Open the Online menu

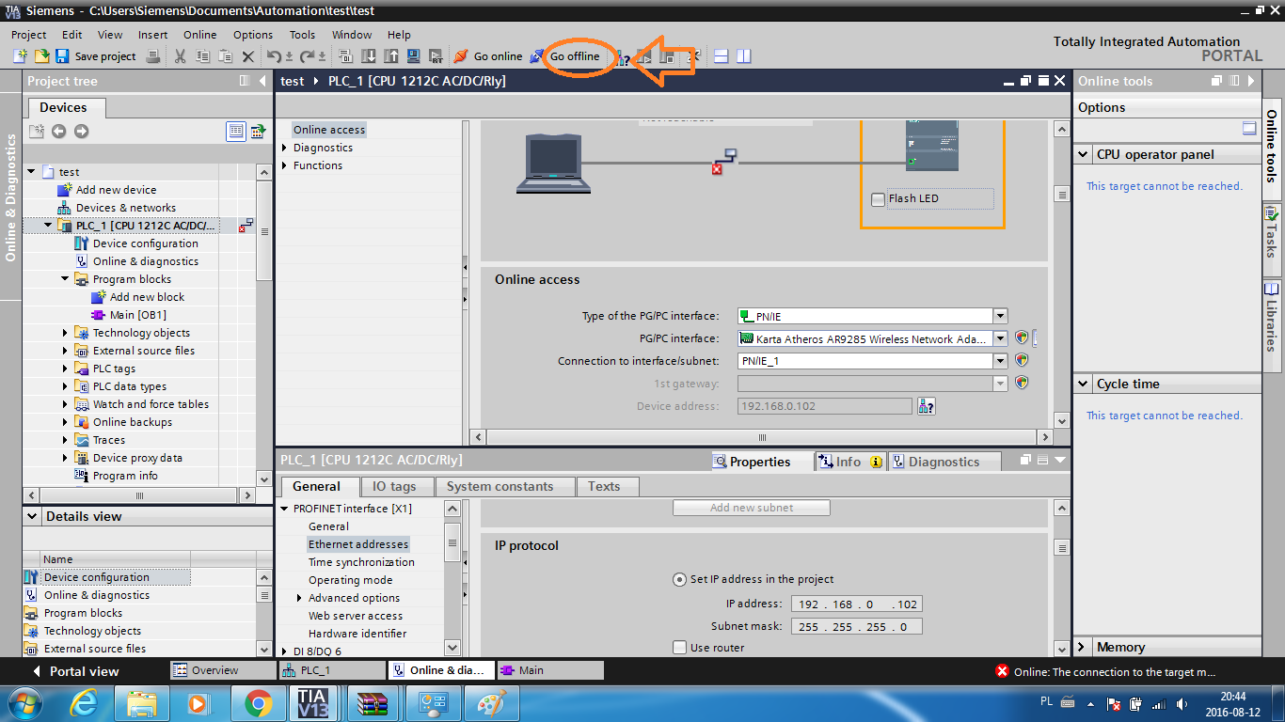199,35
